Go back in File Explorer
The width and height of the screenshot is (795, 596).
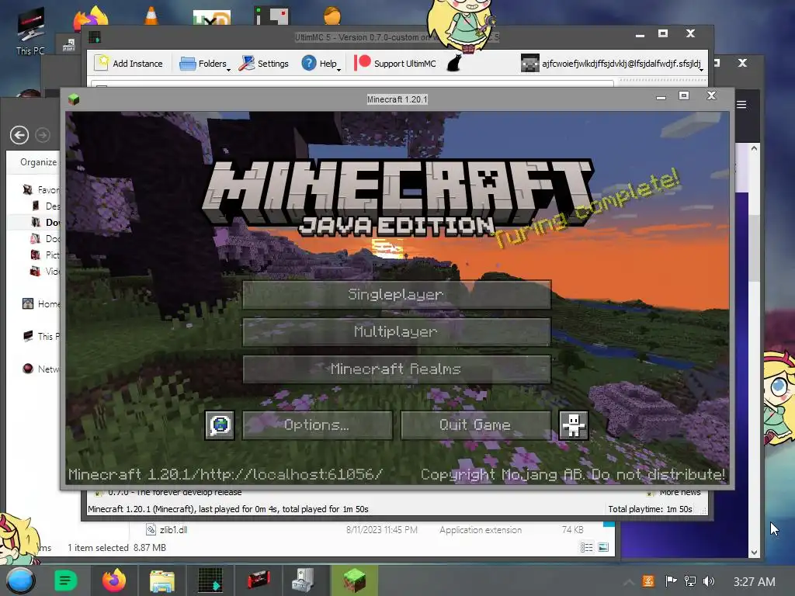coord(19,135)
